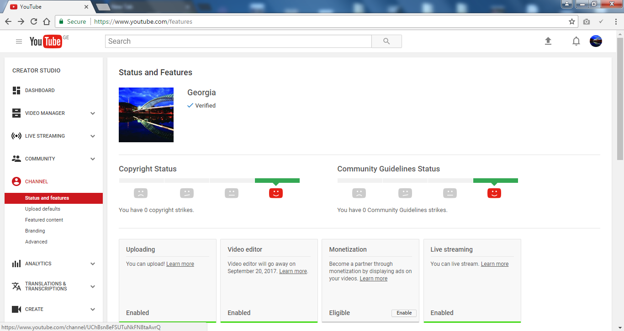The width and height of the screenshot is (624, 331).
Task: Click Learn more in the Uploading card
Action: pos(180,264)
